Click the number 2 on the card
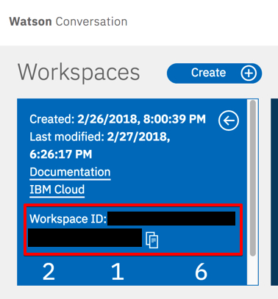The image size is (278, 299). point(49,272)
